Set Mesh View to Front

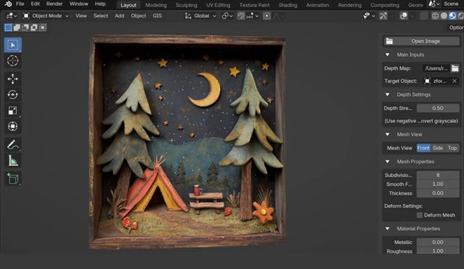pyautogui.click(x=423, y=148)
